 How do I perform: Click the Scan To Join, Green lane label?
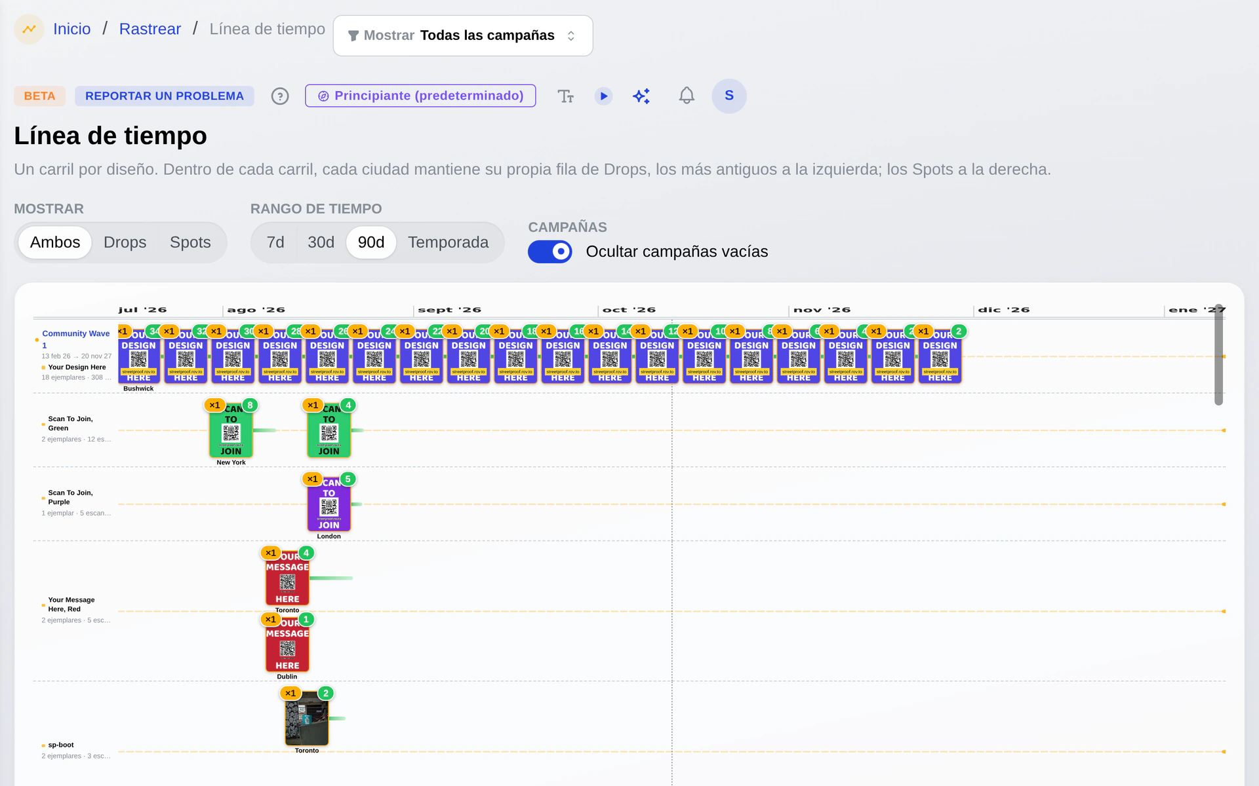(71, 423)
